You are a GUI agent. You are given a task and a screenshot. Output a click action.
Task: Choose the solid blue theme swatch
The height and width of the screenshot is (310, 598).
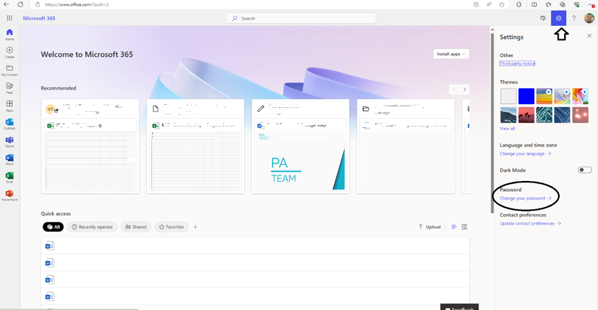pos(526,96)
